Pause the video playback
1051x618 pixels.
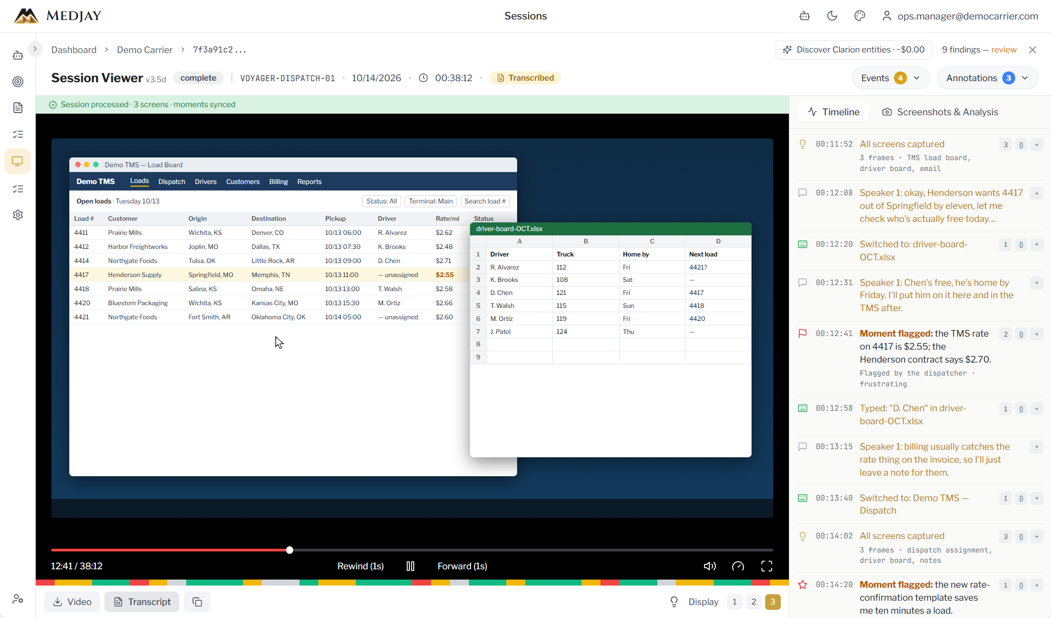pos(410,566)
